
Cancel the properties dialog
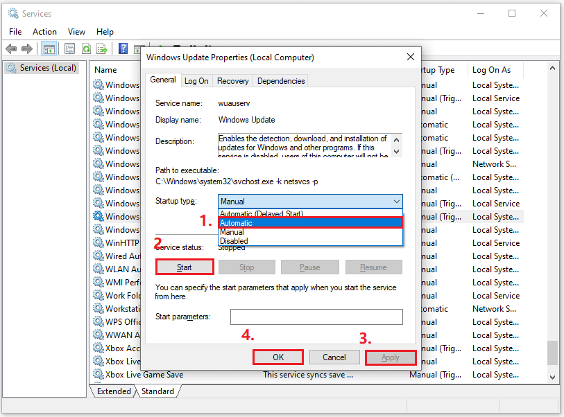(334, 357)
